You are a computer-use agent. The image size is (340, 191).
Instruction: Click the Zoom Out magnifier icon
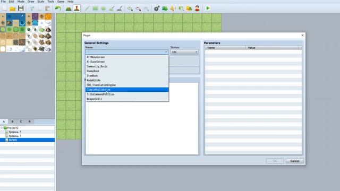[x=138, y=8]
